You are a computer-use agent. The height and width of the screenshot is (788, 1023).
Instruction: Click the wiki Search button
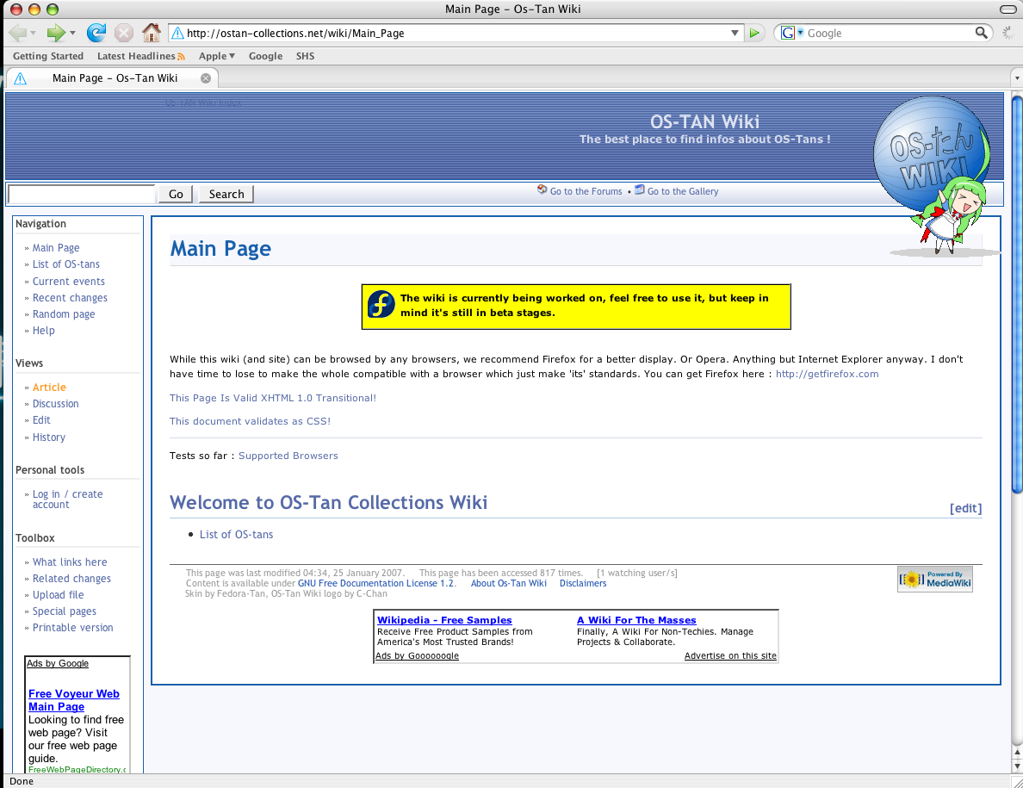tap(226, 194)
